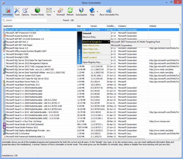This screenshot has width=183, height=159.
Task: Click the Installations: 138 status bar entry
Action: (9, 155)
